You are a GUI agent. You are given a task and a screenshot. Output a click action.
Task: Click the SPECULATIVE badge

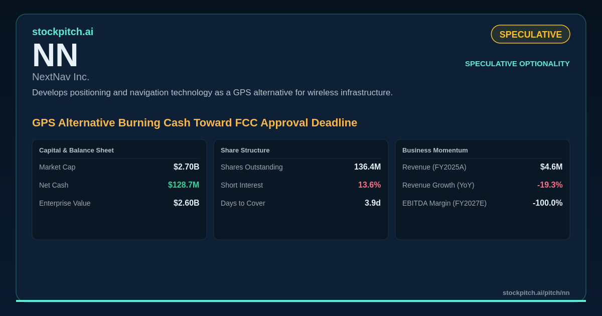[x=530, y=34]
